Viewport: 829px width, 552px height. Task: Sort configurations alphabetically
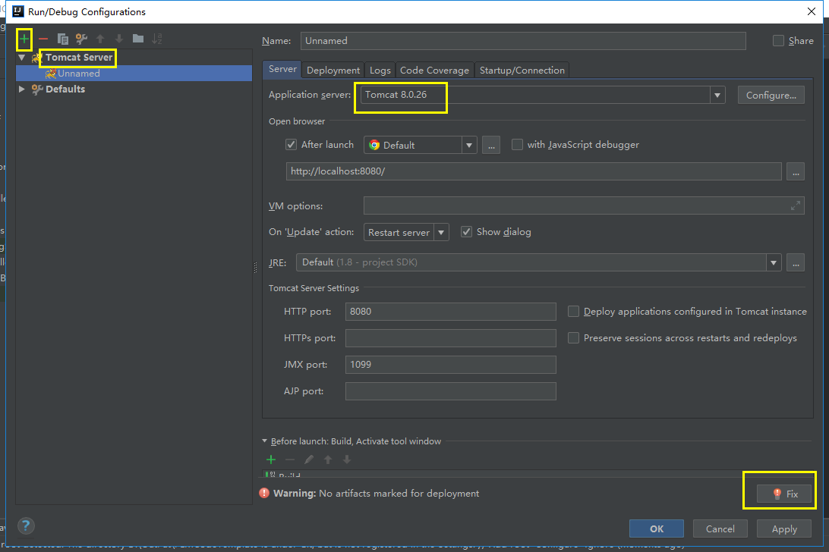tap(157, 39)
